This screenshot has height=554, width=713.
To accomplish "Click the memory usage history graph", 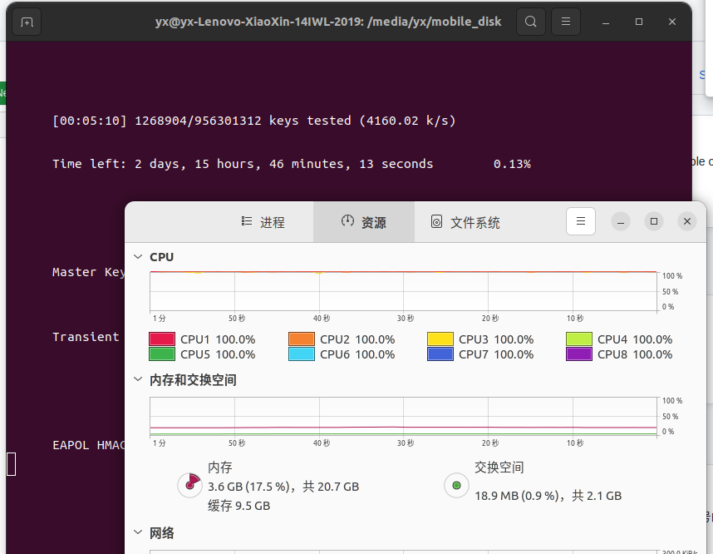I will (x=404, y=416).
